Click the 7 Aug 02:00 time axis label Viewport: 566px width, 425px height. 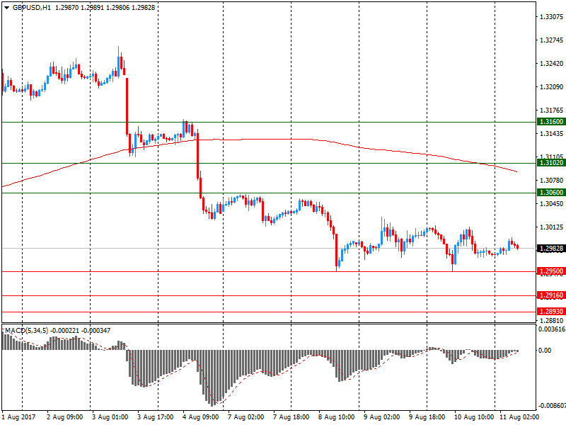coord(246,417)
